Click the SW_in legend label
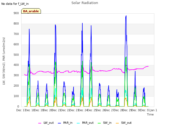 [107, 123]
